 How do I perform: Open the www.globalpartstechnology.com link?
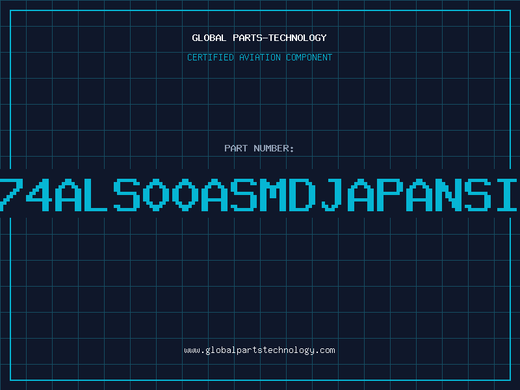[x=259, y=350]
